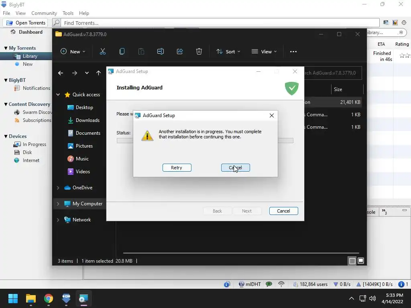Click the Up arrow in File Explorer
Image resolution: width=411 pixels, height=308 pixels.
[x=98, y=73]
